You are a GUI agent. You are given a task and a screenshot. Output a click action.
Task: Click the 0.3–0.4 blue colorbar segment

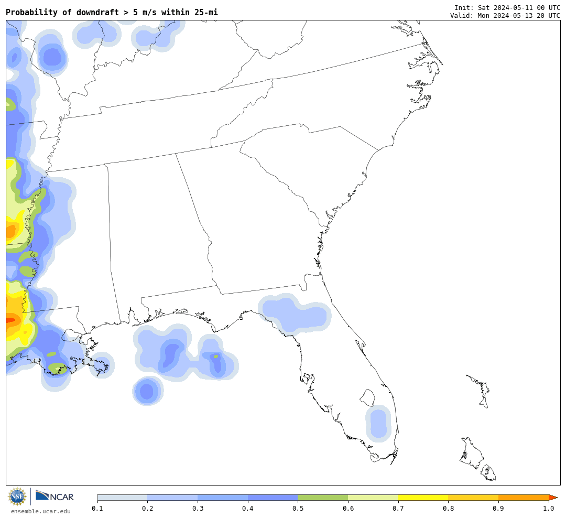coord(223,498)
